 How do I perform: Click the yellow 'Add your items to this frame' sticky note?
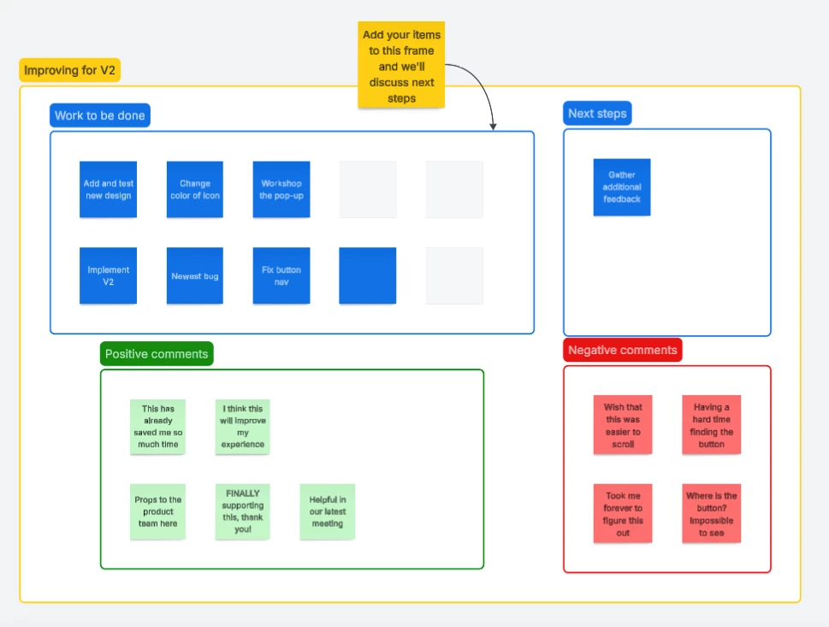pyautogui.click(x=401, y=65)
